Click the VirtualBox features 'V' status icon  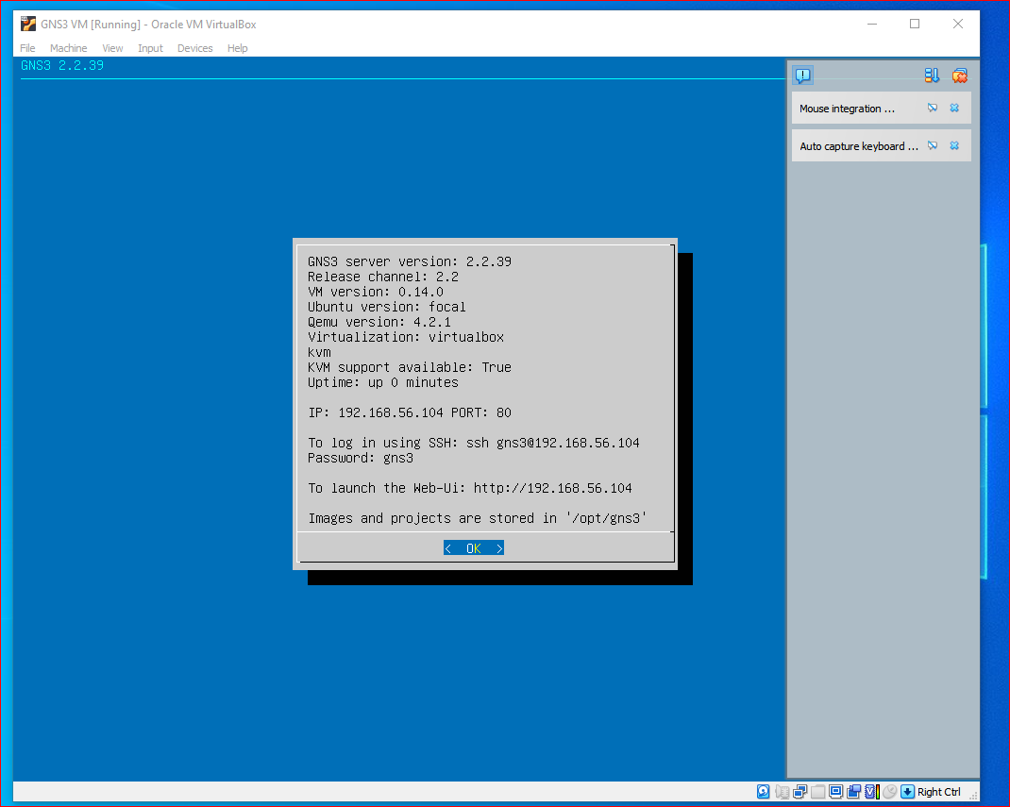coord(870,791)
